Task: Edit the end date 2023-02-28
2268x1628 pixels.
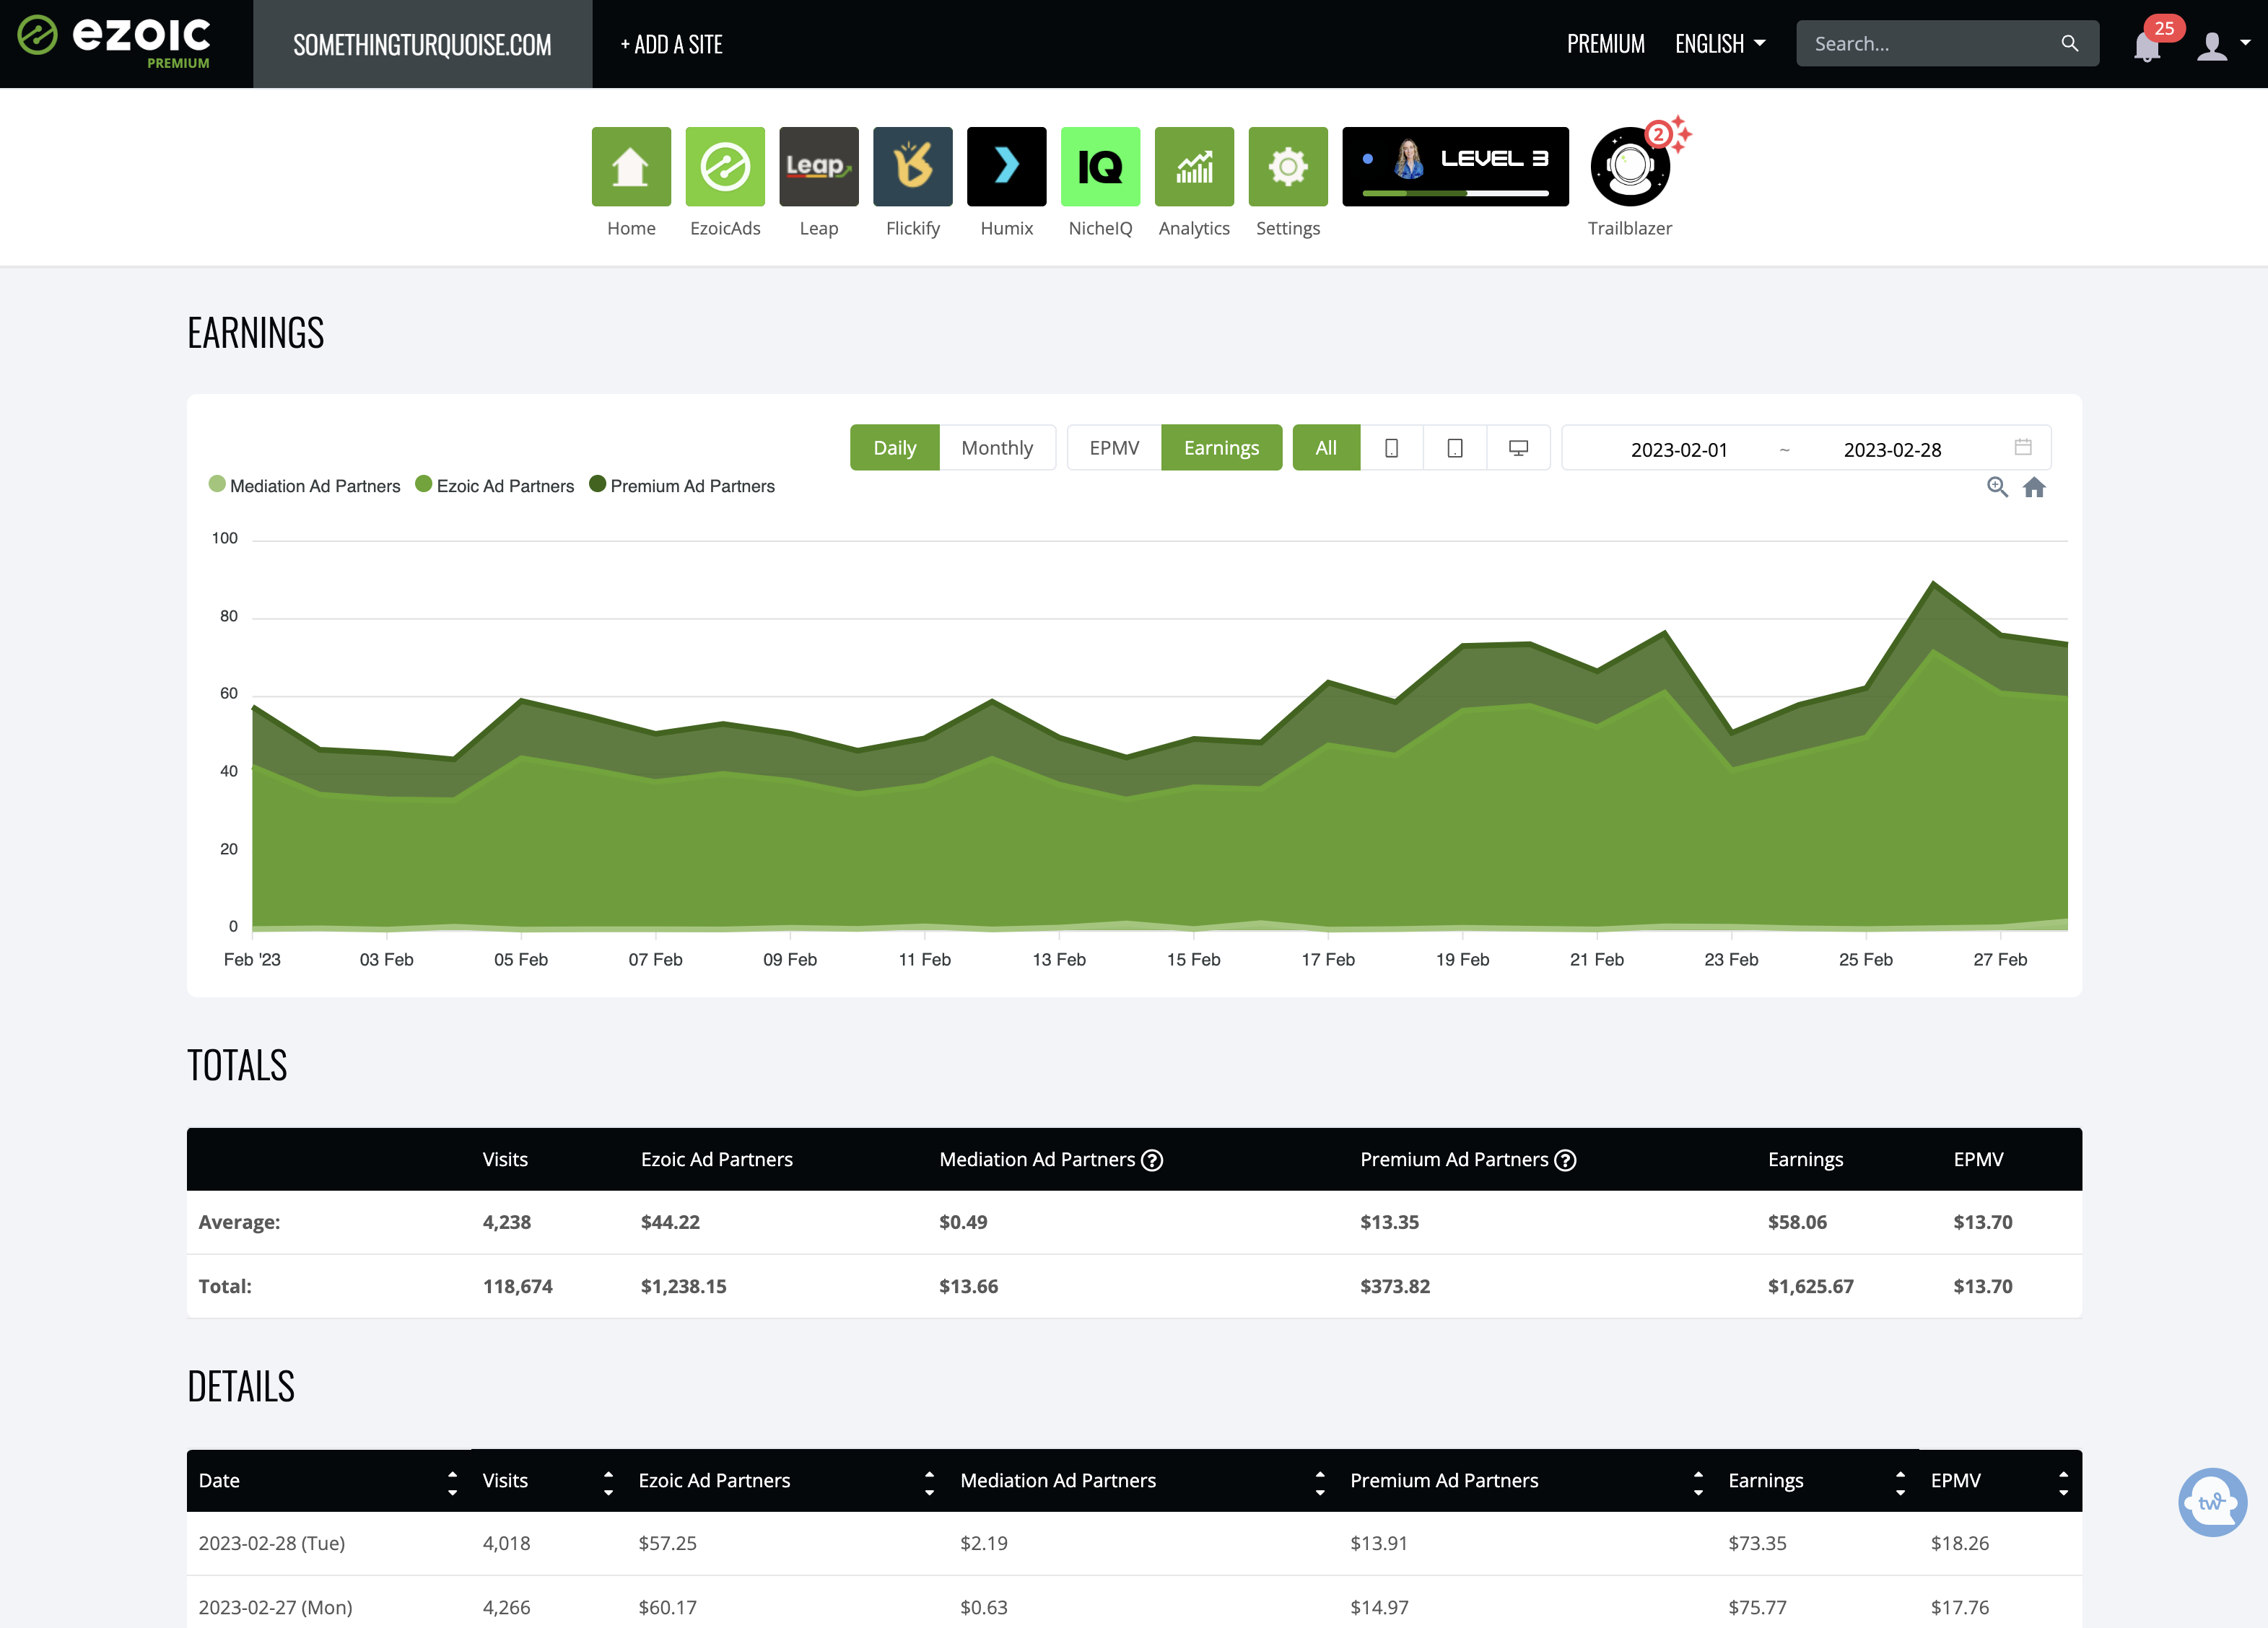Action: (1892, 450)
